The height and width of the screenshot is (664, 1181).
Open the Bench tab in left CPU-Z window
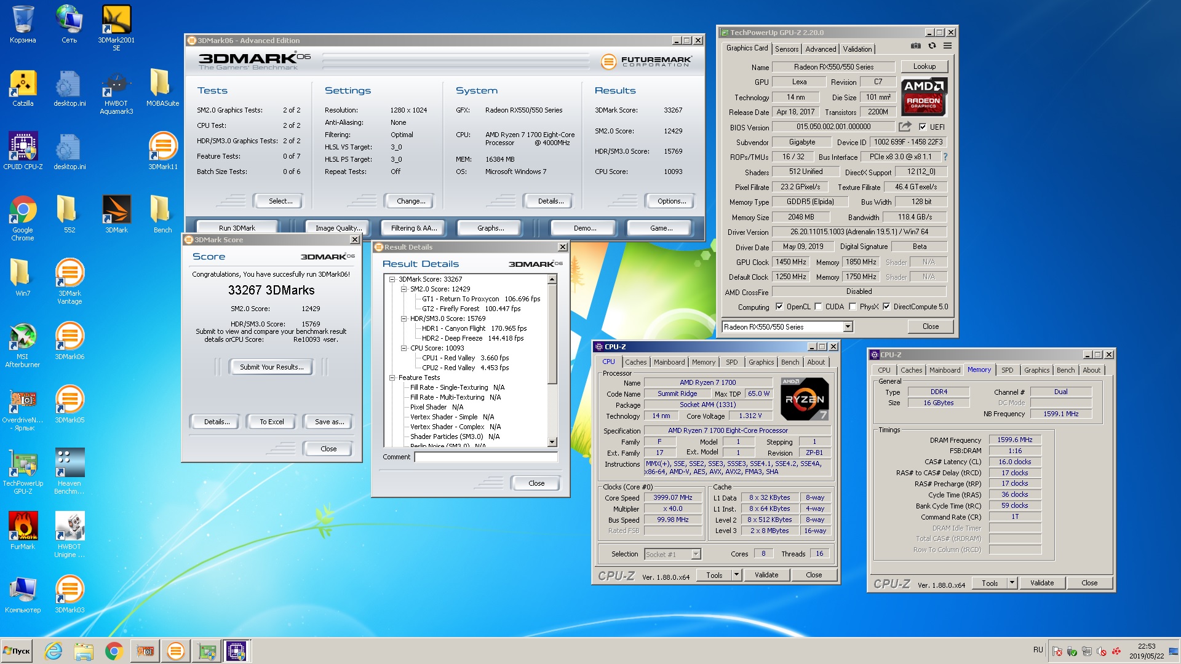click(x=790, y=362)
